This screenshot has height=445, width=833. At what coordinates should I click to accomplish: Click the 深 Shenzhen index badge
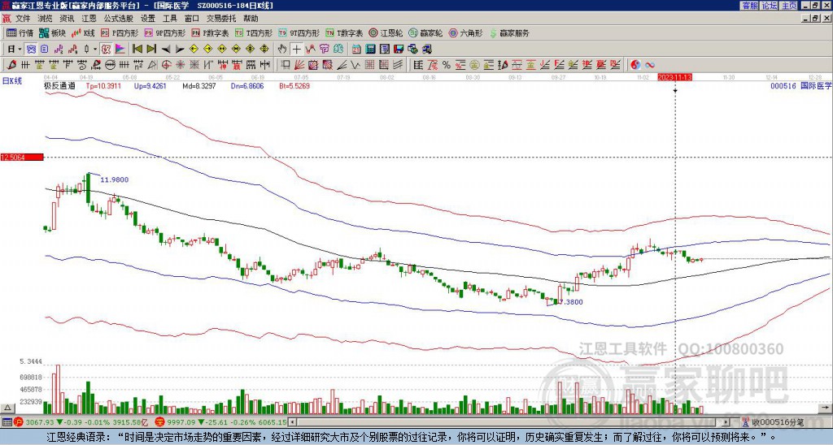point(159,422)
